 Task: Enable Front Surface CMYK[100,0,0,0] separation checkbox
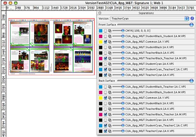105,31
